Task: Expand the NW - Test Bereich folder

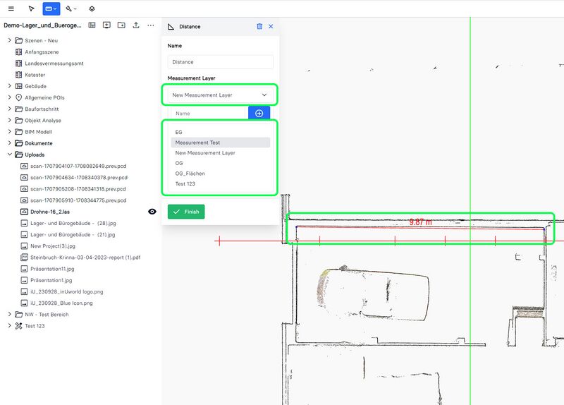Action: click(10, 314)
